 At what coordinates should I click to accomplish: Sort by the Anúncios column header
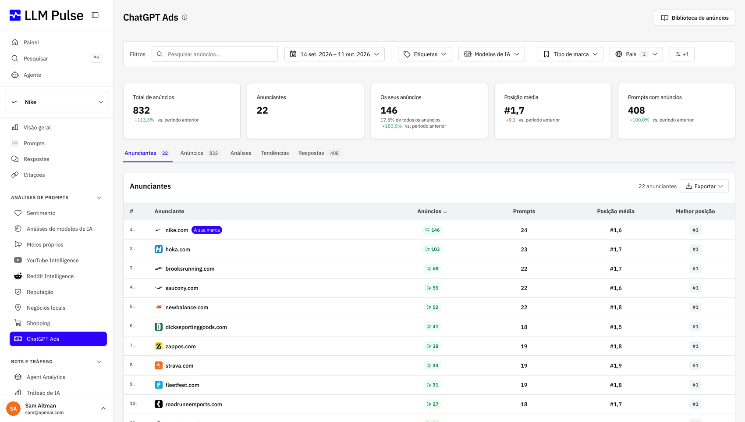tap(432, 211)
